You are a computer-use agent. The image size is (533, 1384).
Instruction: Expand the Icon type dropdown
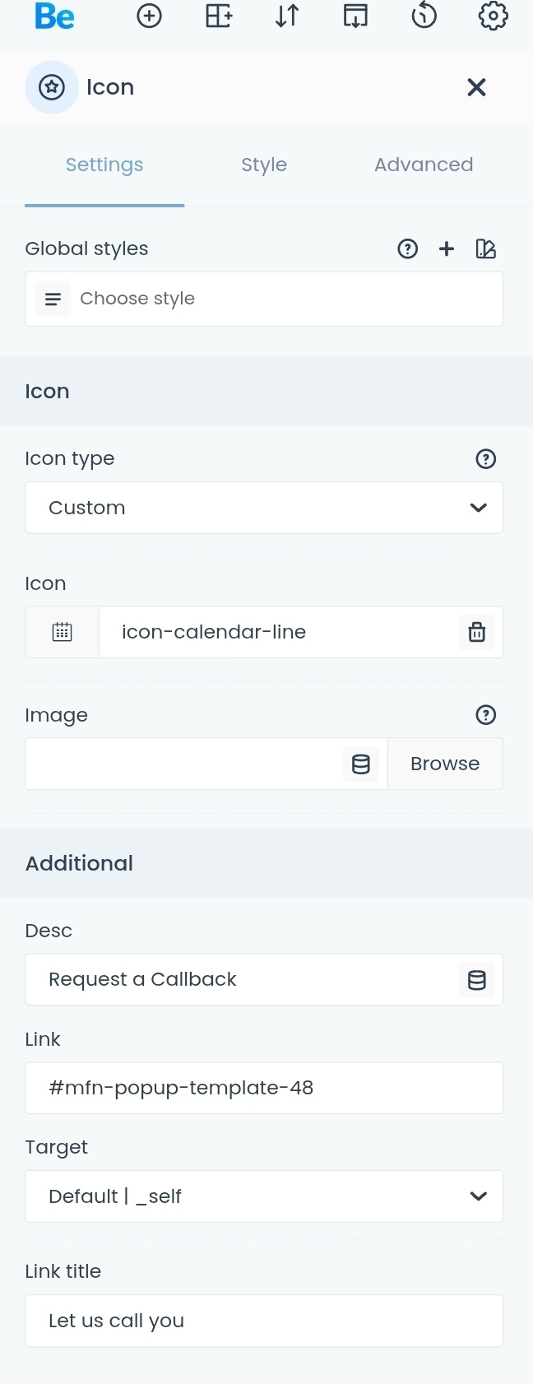264,508
